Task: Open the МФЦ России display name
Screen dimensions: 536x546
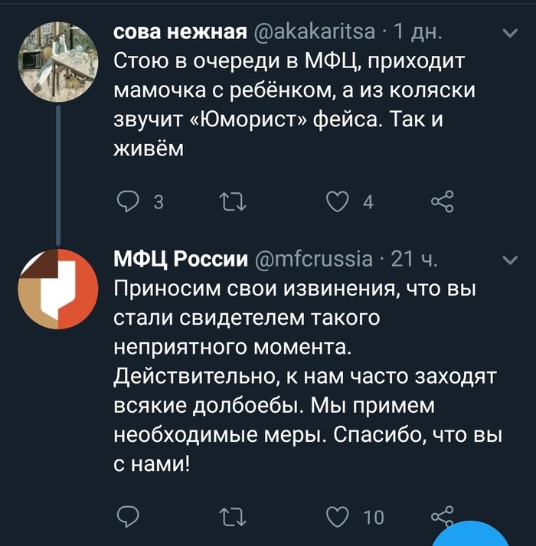Action: tap(179, 260)
